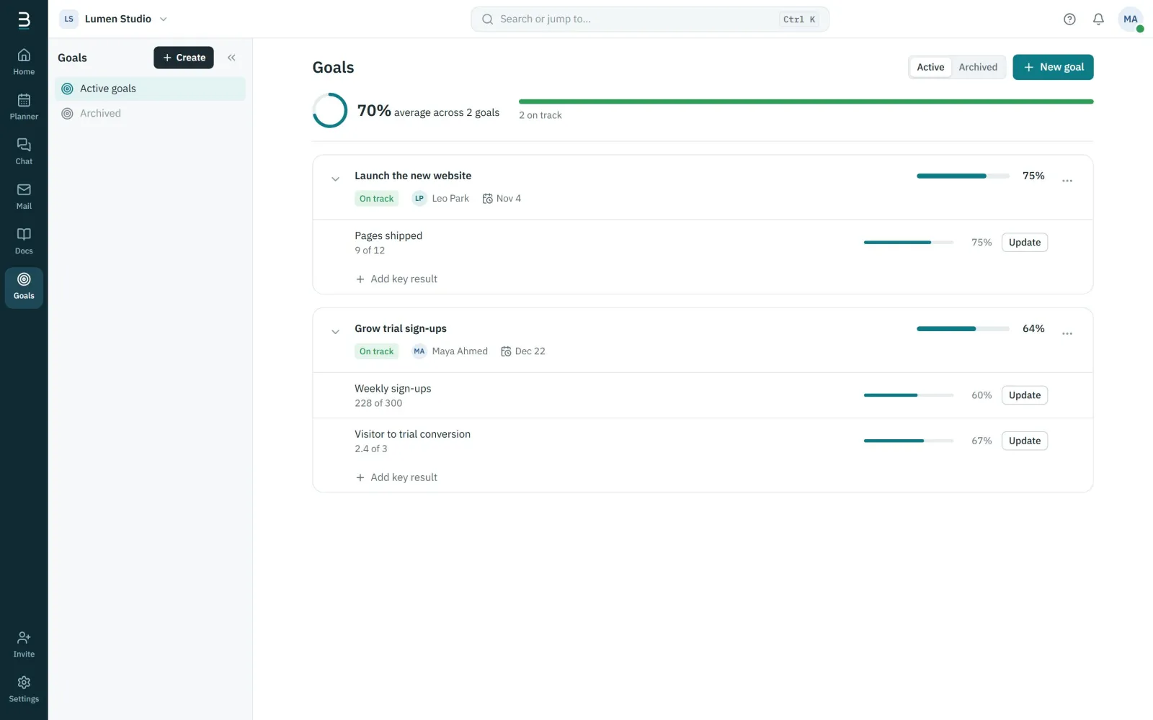Switch to the Active goals view toggle
Screen dimensions: 1153x720
pyautogui.click(x=930, y=67)
